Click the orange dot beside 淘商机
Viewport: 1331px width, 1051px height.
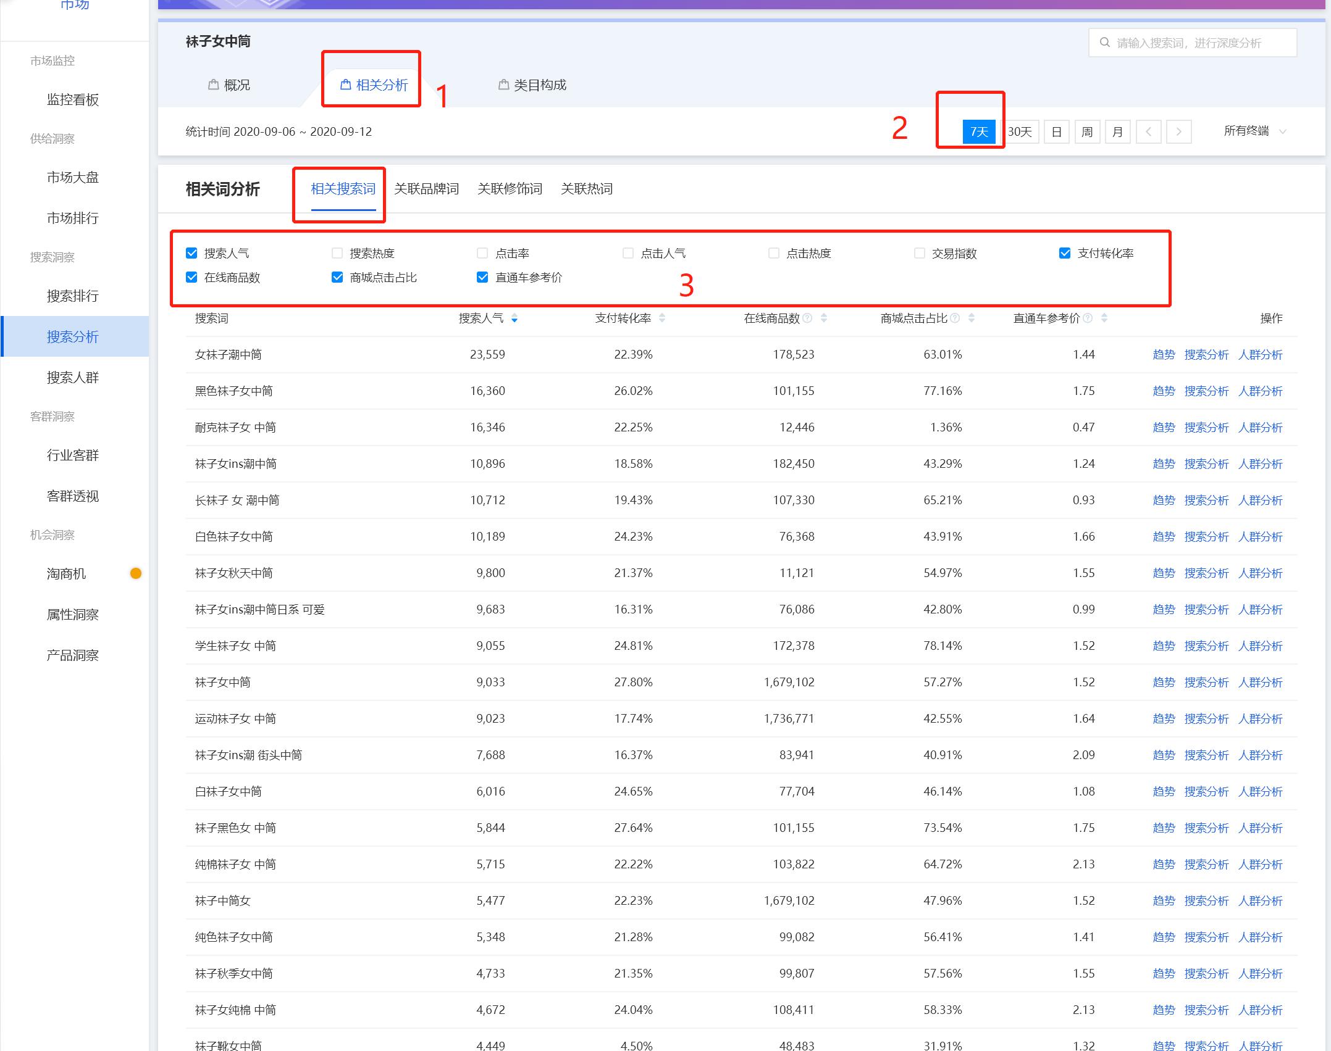136,573
